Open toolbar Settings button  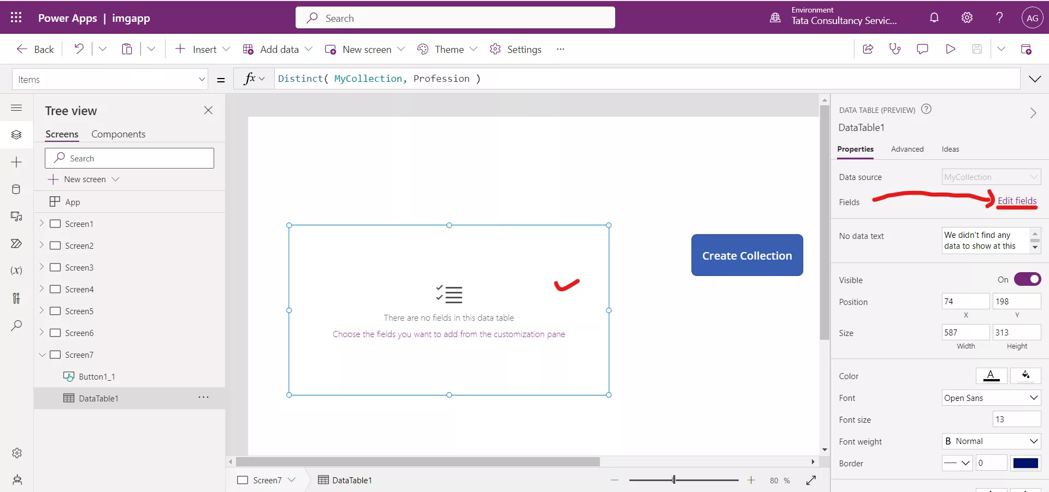point(515,49)
